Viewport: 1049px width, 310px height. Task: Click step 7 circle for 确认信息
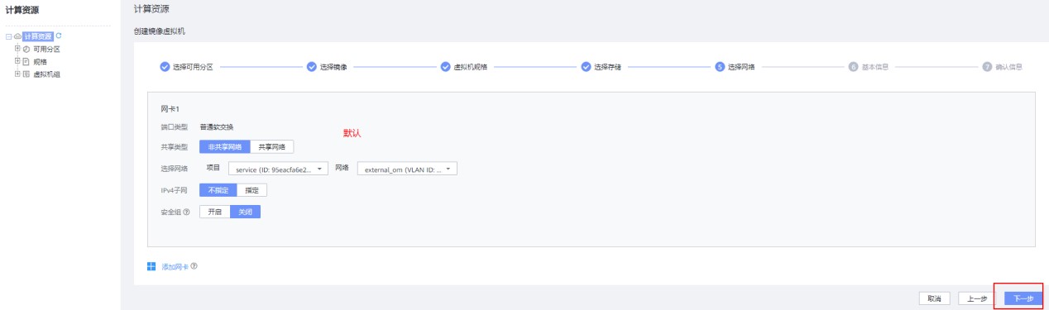(987, 67)
